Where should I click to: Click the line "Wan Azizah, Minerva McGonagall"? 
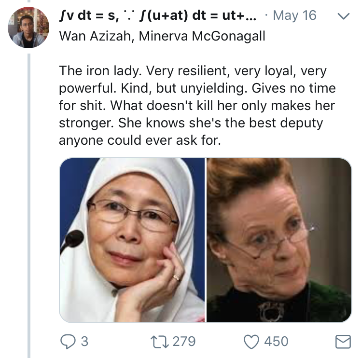[162, 37]
